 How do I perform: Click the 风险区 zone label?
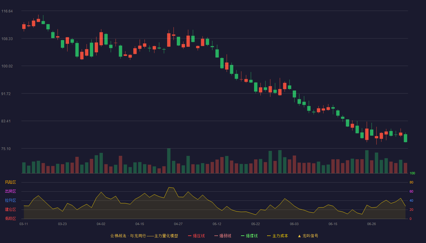pos(10,182)
